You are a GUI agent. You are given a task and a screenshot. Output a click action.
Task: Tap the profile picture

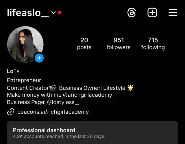25,44
